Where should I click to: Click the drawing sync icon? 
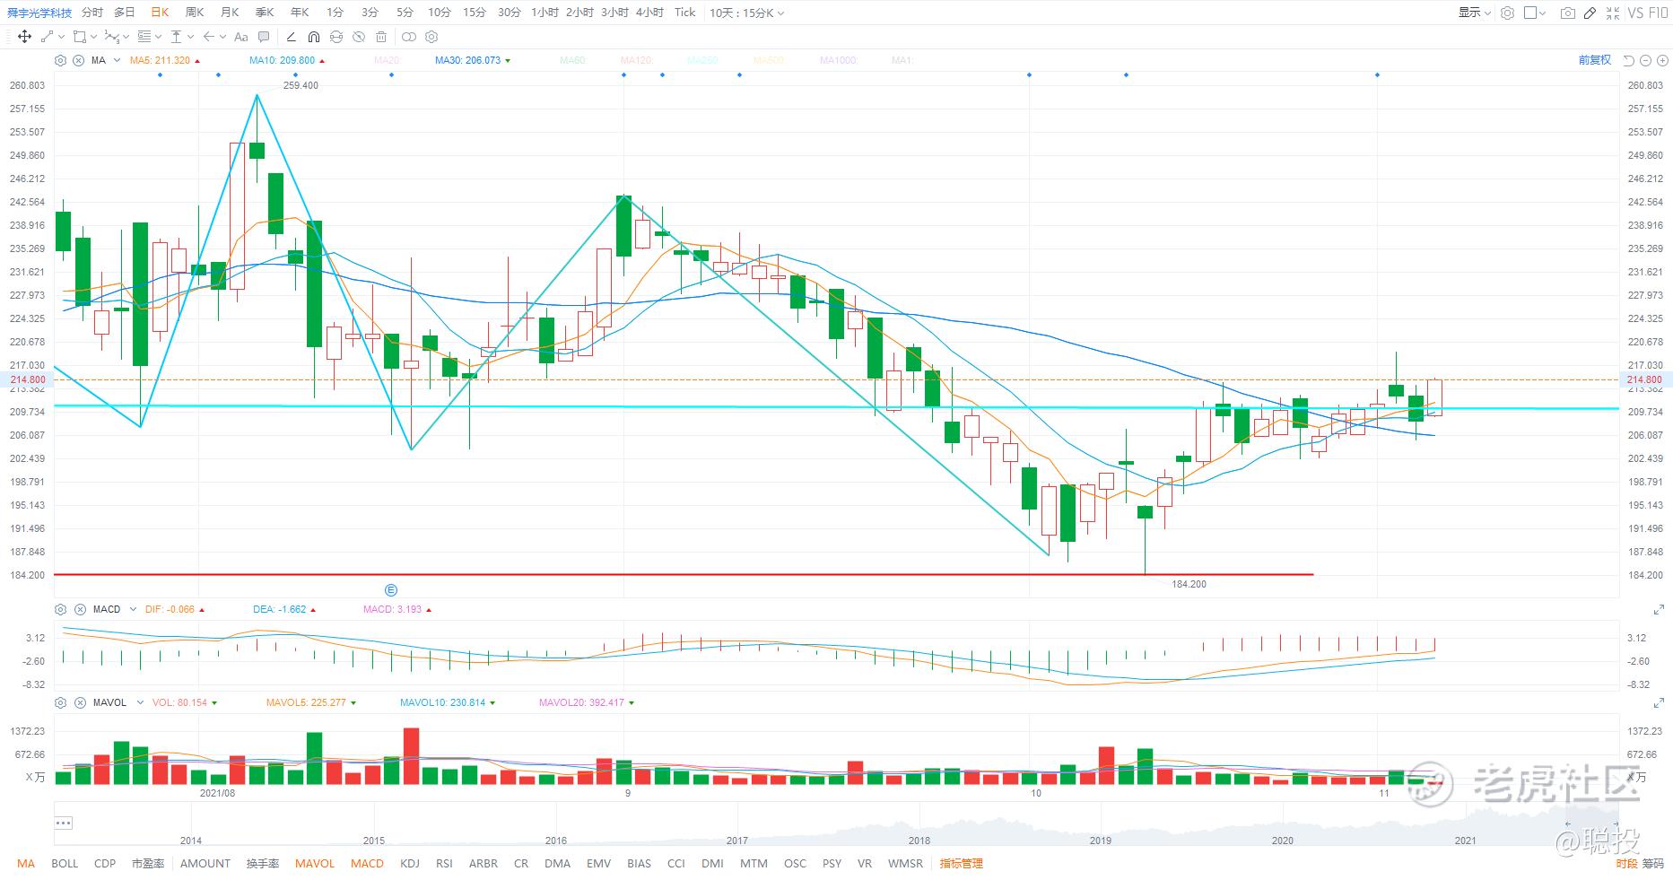coord(336,37)
